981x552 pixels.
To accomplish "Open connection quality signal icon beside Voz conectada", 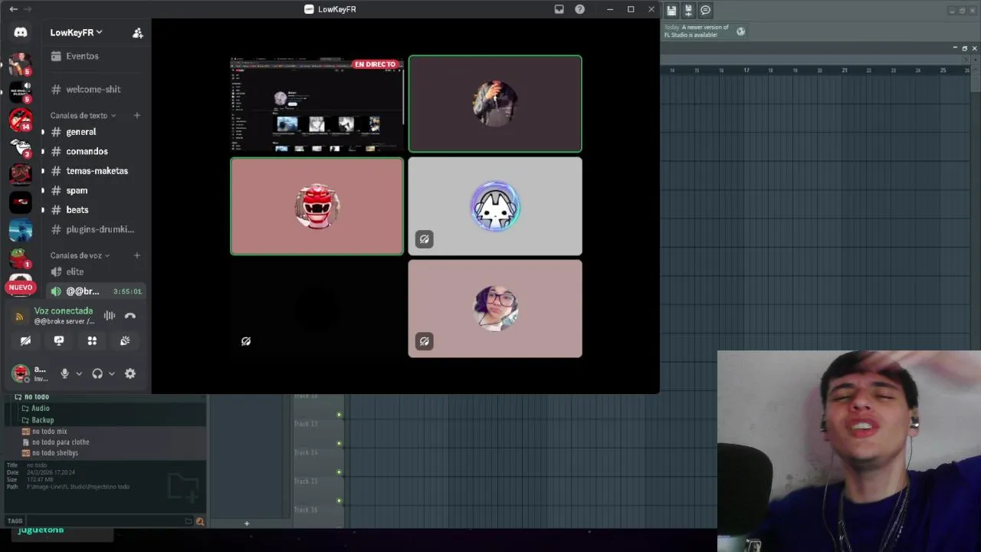I will [x=20, y=316].
